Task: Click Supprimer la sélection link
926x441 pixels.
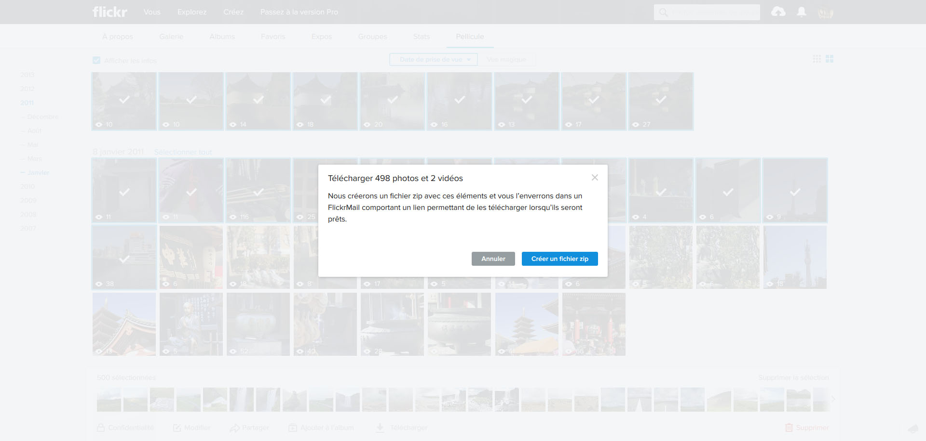Action: [x=793, y=377]
